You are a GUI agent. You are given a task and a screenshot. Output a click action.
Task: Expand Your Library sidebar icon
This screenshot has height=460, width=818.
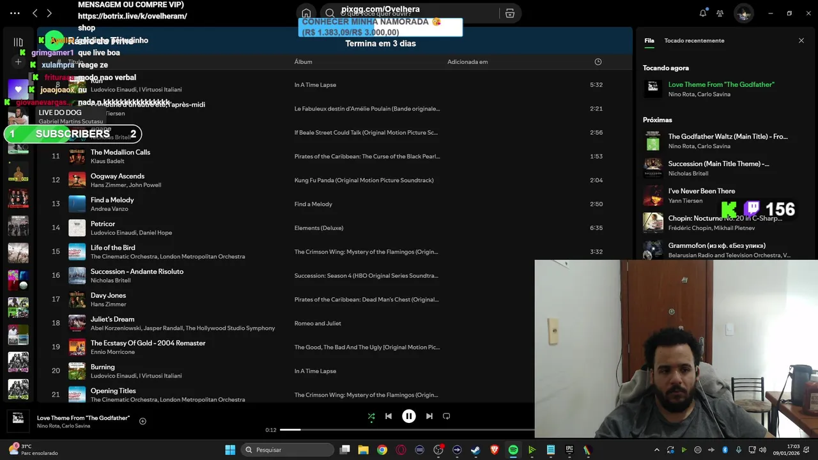[x=18, y=42]
